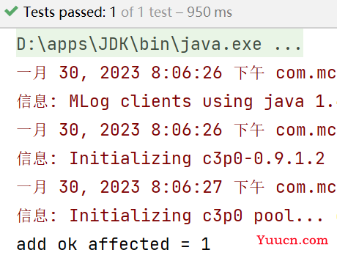Click the log line timestamped '8:06:27'
This screenshot has height=280, width=337.
(x=177, y=187)
